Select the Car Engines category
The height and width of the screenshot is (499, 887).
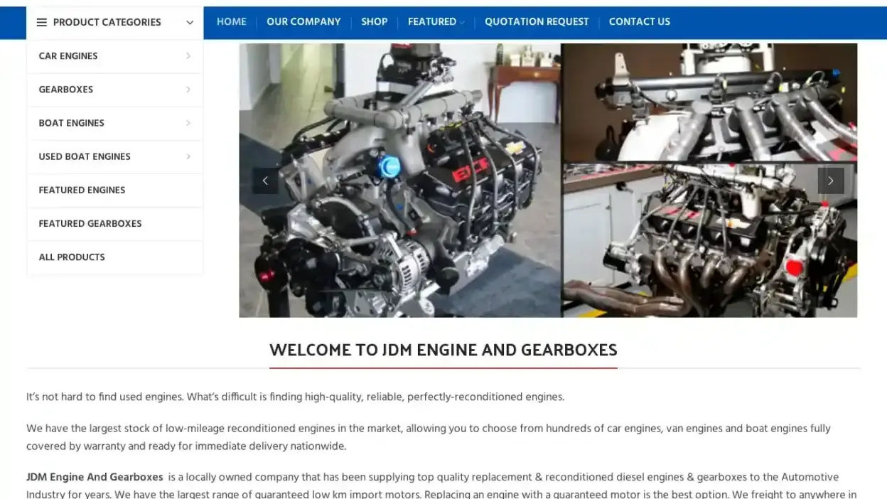pos(68,55)
